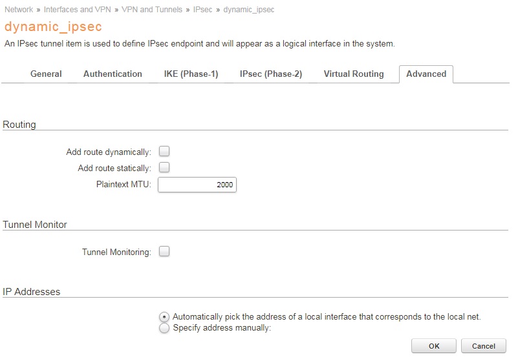Choose the Specify address manually radio button

(164, 328)
